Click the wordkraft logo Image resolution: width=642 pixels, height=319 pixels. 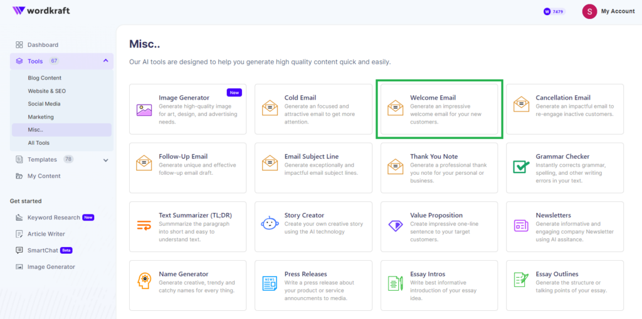point(41,10)
